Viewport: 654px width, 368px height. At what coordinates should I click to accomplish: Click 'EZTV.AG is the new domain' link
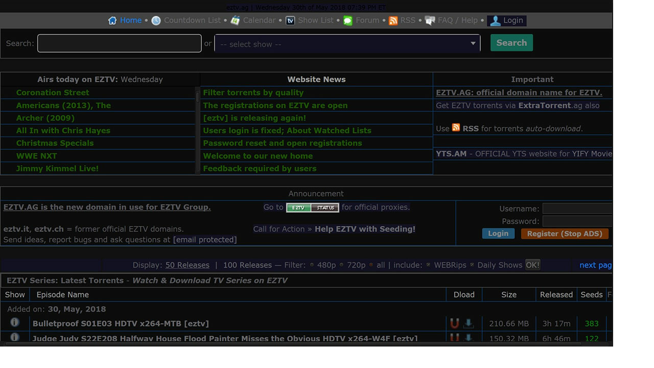[107, 207]
